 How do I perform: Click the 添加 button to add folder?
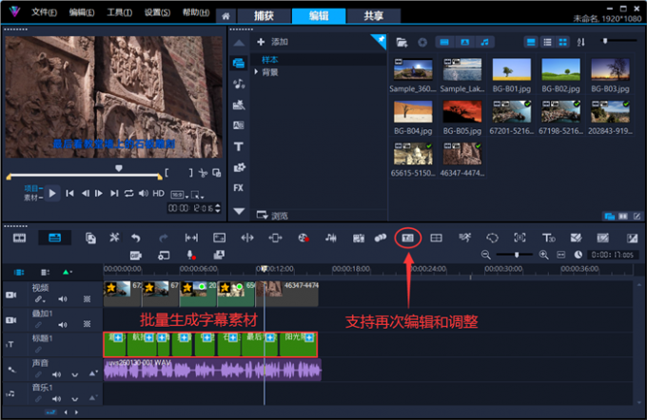click(272, 43)
